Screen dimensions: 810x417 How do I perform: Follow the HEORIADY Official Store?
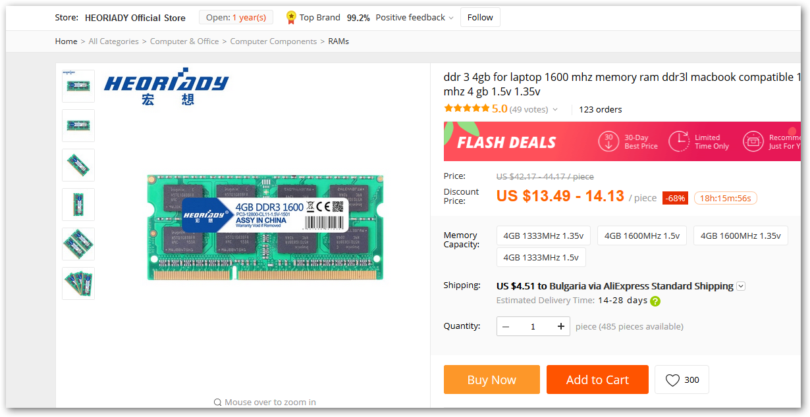pos(480,18)
